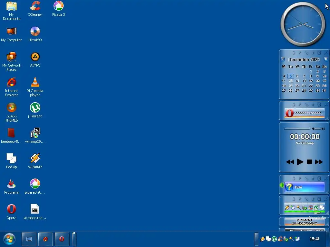Screen dimensions: 330x247
Task: Launch CCleaner from the desktop
Action: point(35,9)
